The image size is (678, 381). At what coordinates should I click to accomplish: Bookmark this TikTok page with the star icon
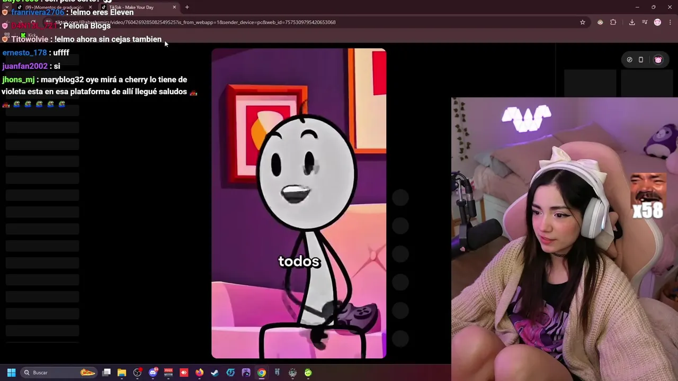click(583, 22)
